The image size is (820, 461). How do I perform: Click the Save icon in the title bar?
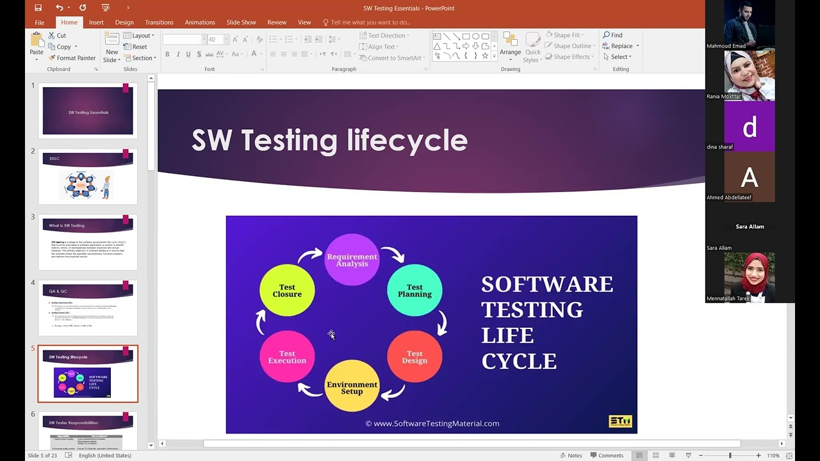pos(38,8)
